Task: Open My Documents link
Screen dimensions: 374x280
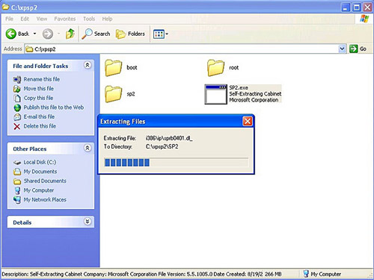Action: click(40, 172)
